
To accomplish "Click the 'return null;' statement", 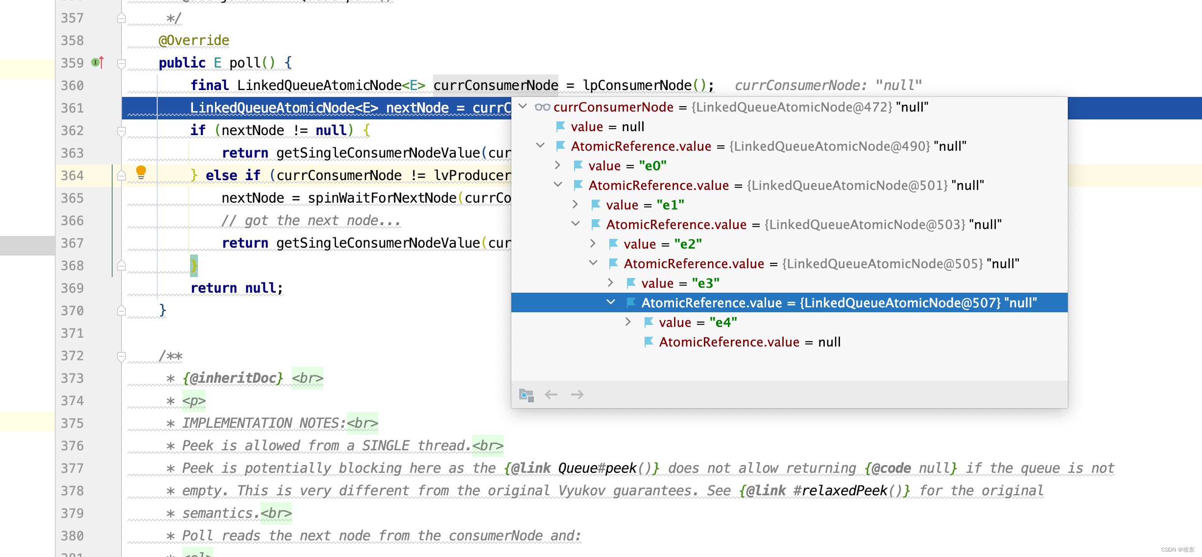I will coord(237,288).
